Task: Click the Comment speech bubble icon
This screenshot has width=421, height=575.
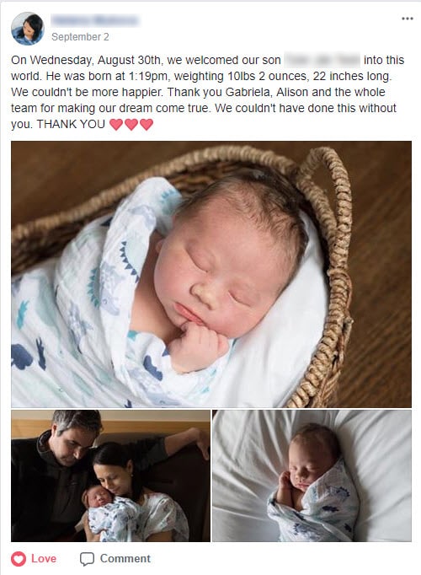Action: pos(87,559)
